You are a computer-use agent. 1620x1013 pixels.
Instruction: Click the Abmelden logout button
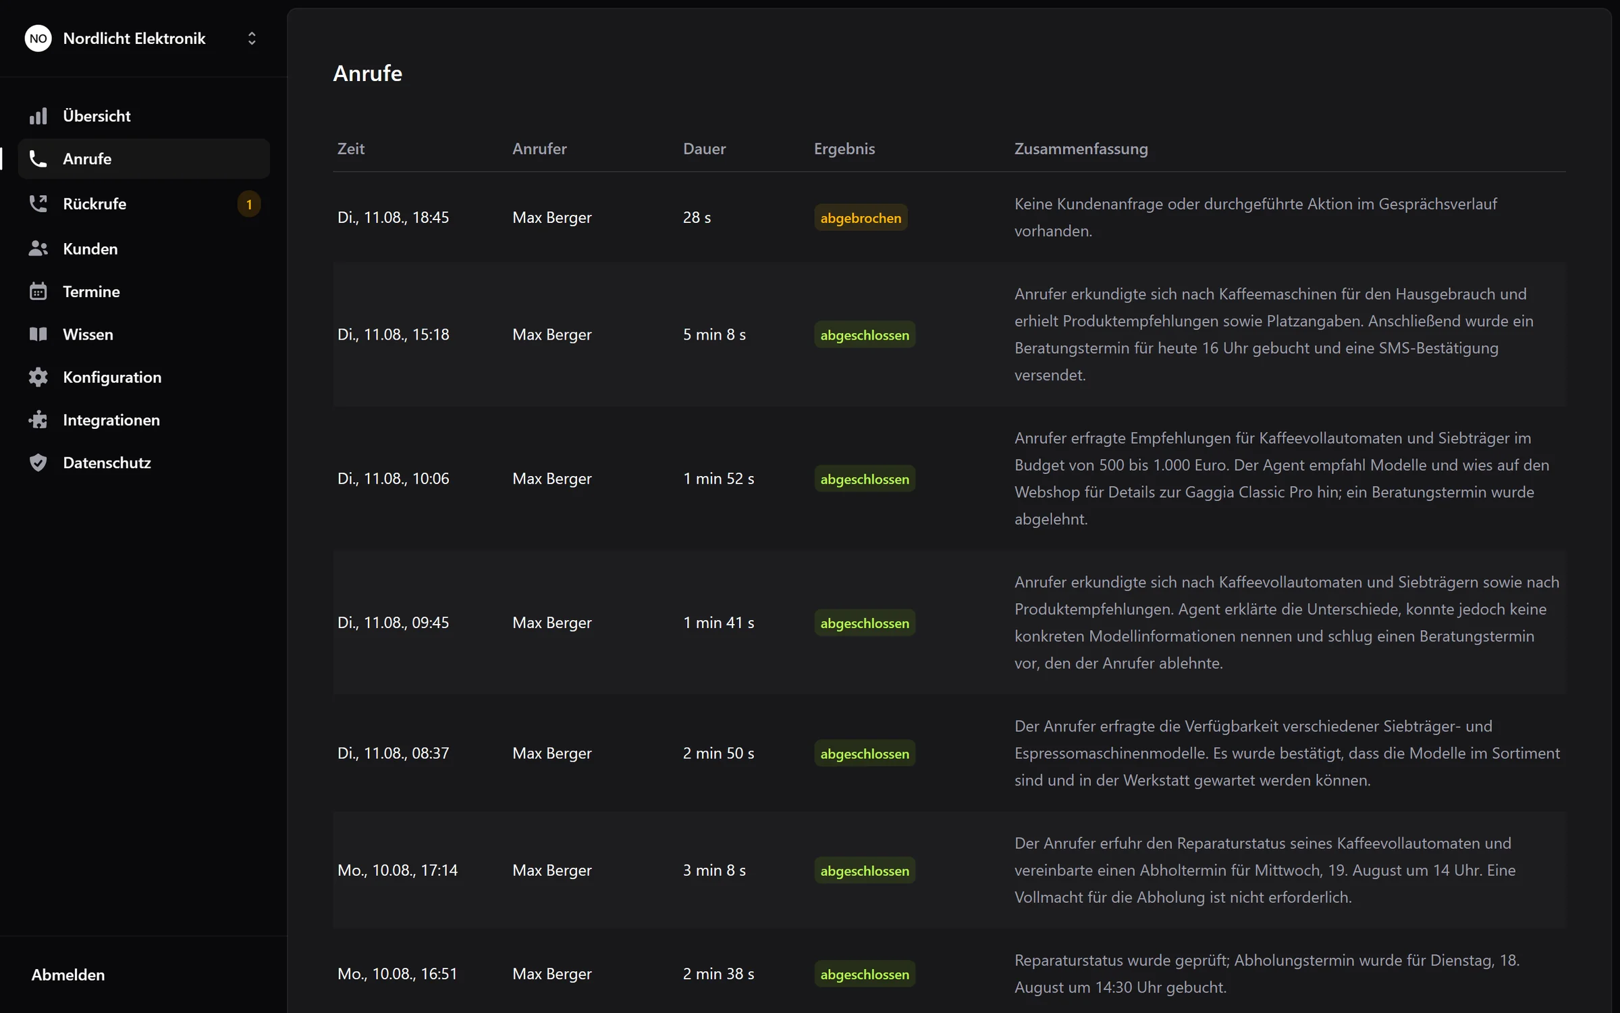point(68,975)
